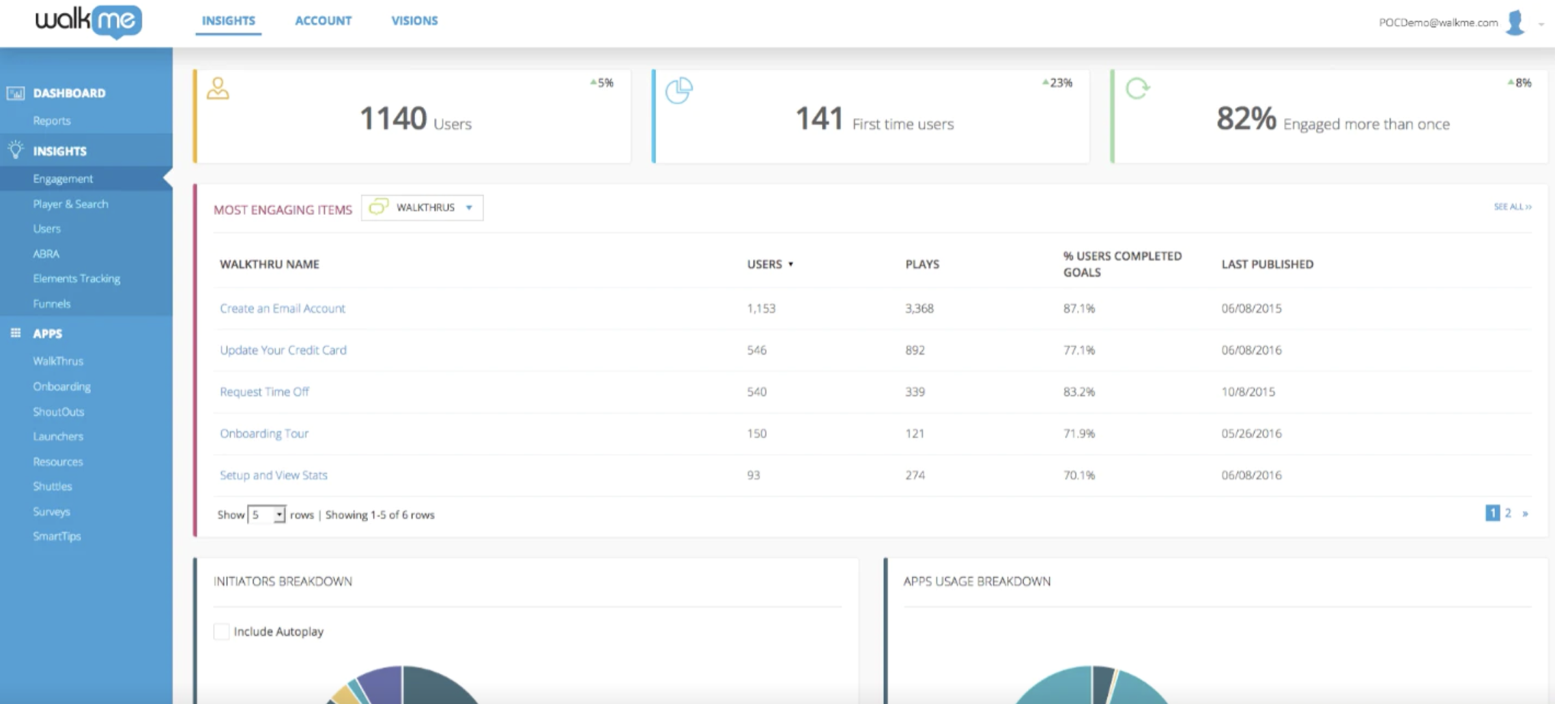
Task: Click the Insights lightbulb icon
Action: pyautogui.click(x=16, y=150)
